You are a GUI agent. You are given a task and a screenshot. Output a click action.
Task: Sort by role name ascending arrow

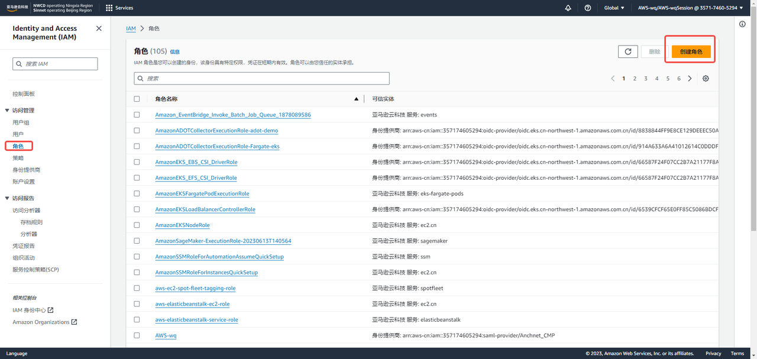coord(356,99)
